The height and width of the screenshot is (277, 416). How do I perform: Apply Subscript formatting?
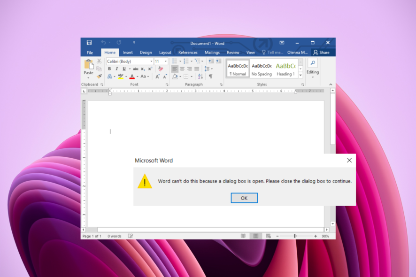point(143,69)
